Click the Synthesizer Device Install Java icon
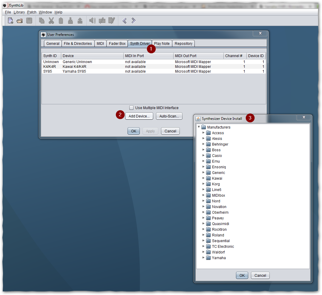Screen dimensions: 322x295 point(198,119)
